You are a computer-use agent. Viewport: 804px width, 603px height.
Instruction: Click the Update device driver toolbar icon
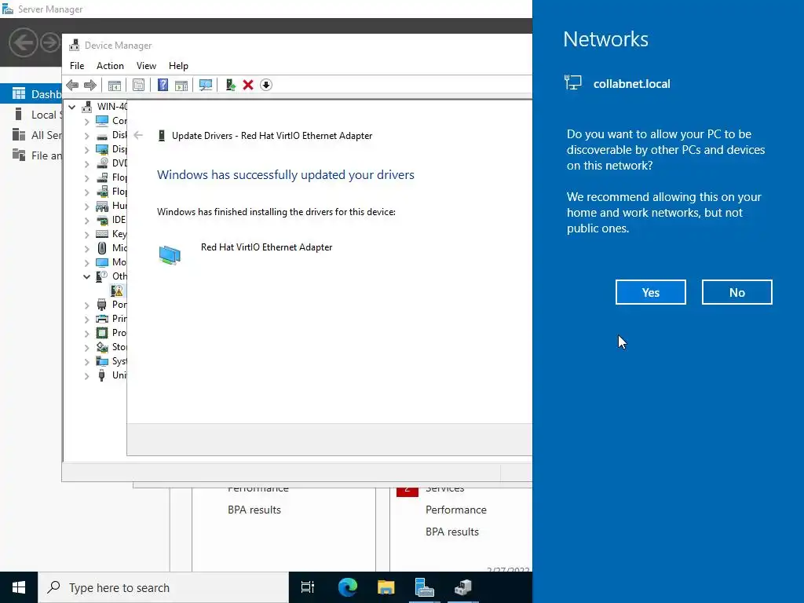[230, 85]
